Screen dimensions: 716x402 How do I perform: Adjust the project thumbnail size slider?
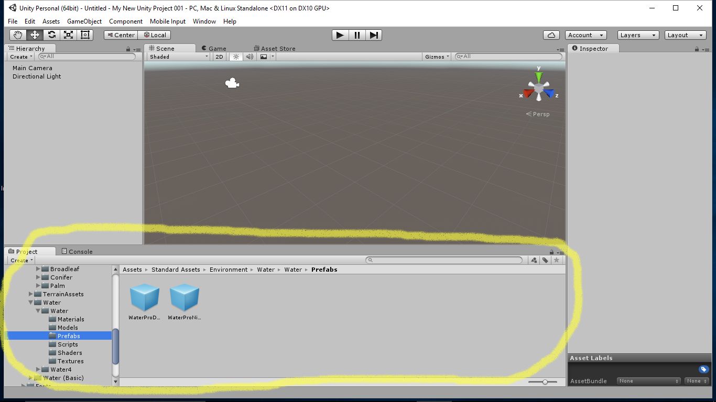[545, 382]
